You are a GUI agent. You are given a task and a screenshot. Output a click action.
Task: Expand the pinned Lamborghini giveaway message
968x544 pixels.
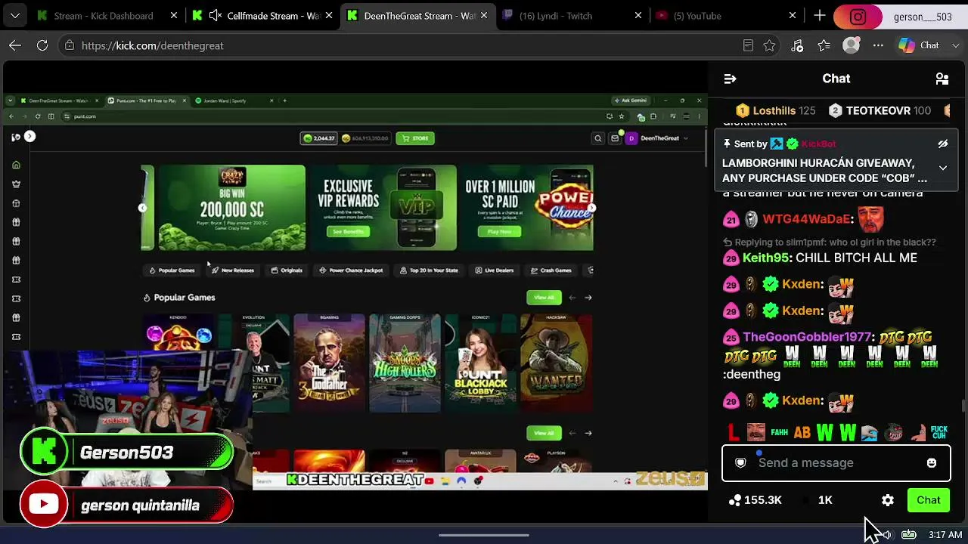[942, 168]
